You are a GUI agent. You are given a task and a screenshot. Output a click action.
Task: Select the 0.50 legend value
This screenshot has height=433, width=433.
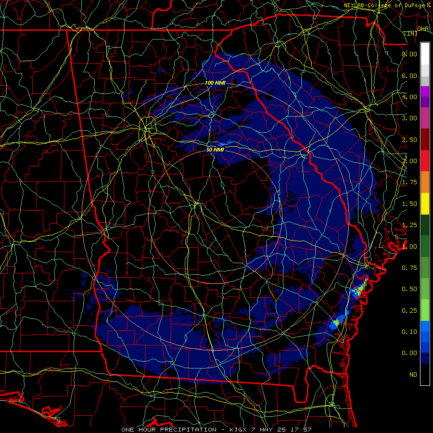click(x=409, y=289)
